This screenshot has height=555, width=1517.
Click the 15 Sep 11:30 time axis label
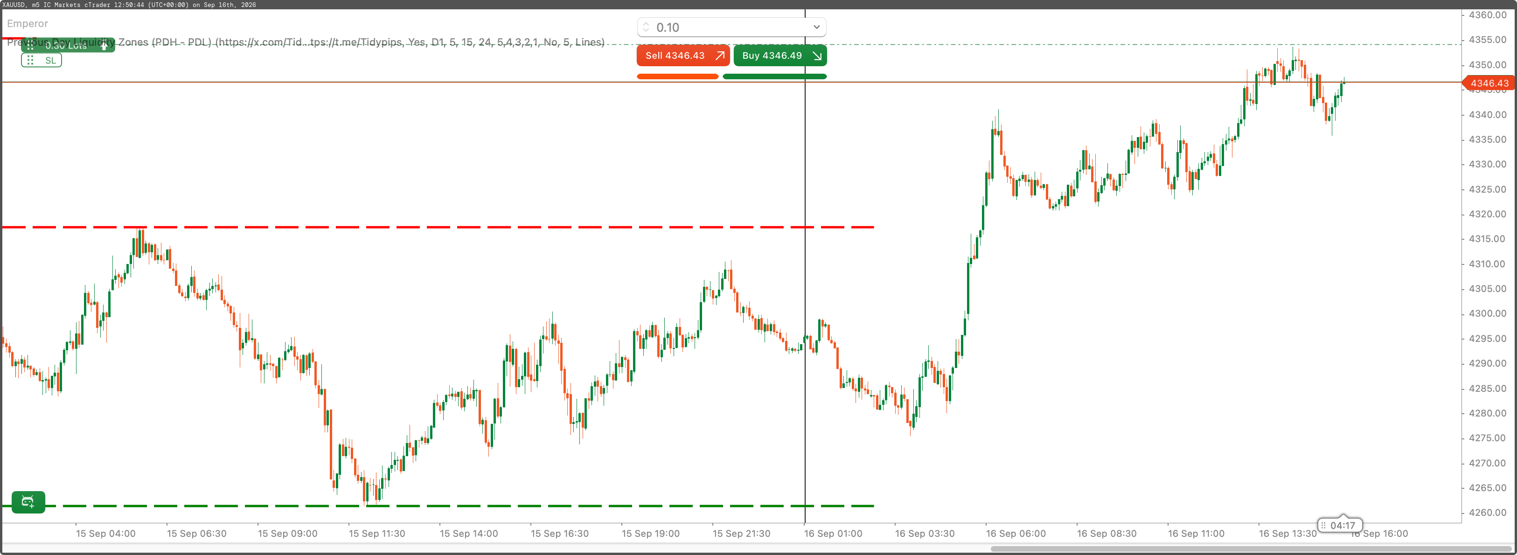377,533
